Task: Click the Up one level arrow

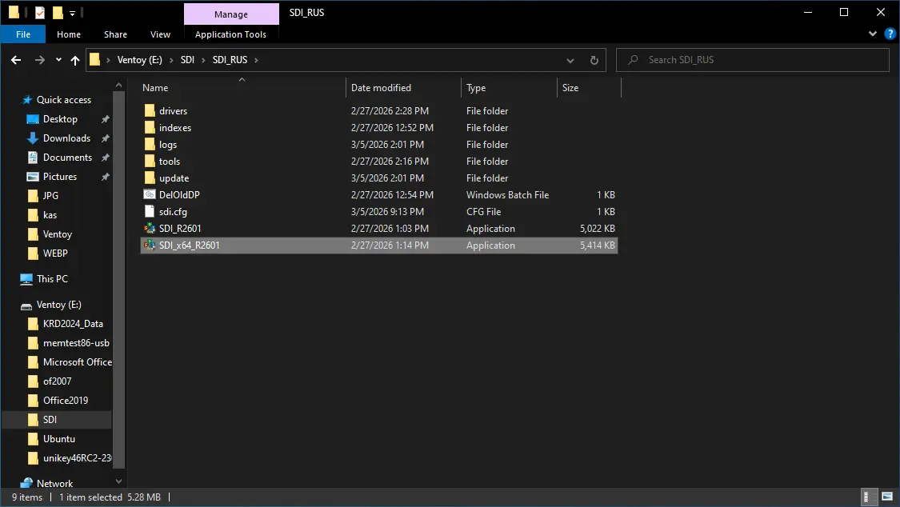Action: point(75,60)
